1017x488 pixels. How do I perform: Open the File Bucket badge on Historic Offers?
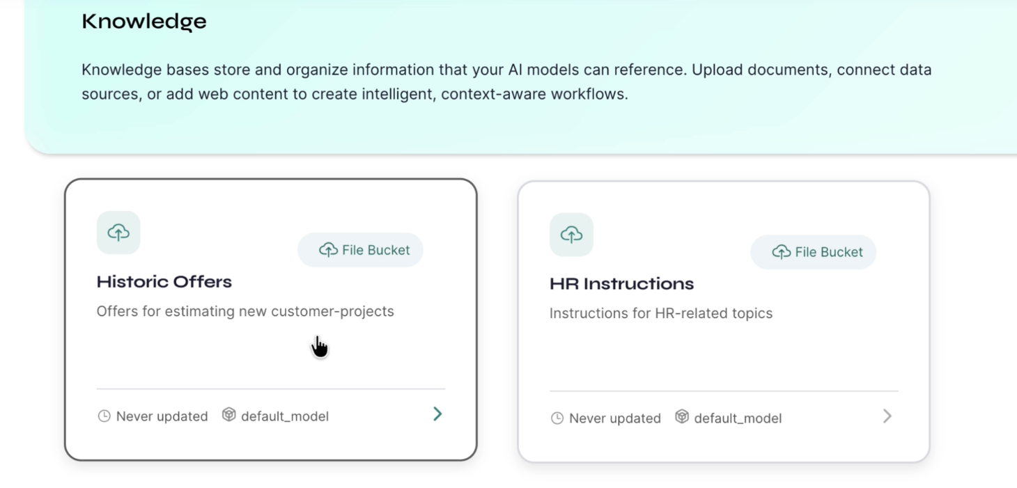point(360,249)
